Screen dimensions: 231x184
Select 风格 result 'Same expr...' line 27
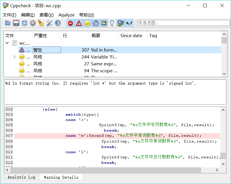(120, 64)
